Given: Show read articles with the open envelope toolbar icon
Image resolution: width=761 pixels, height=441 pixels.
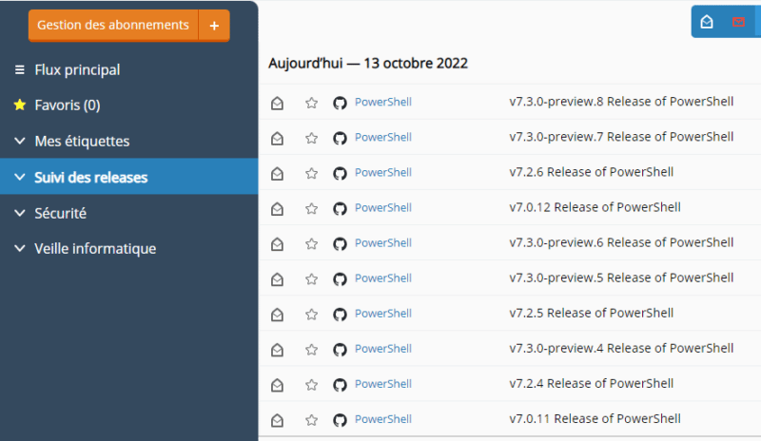Looking at the screenshot, I should pos(707,22).
